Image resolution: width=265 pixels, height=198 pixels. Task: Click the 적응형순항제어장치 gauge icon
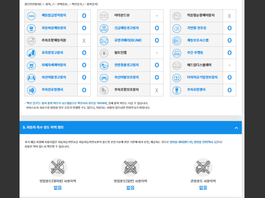tap(177, 16)
